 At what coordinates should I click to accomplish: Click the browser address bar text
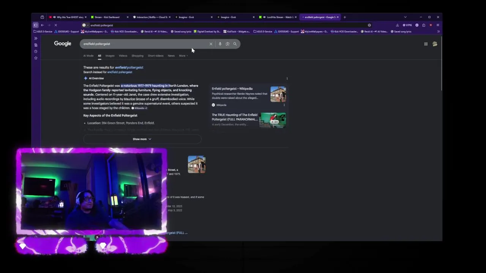pos(102,25)
